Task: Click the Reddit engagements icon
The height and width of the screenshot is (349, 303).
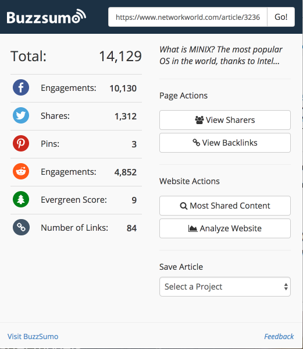Action: 21,171
